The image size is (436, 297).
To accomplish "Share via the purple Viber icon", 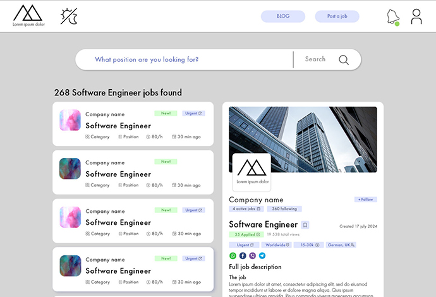I will [253, 255].
